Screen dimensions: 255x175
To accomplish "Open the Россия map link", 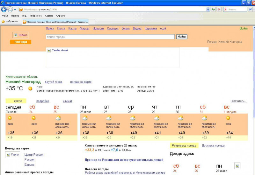I will (x=29, y=159).
